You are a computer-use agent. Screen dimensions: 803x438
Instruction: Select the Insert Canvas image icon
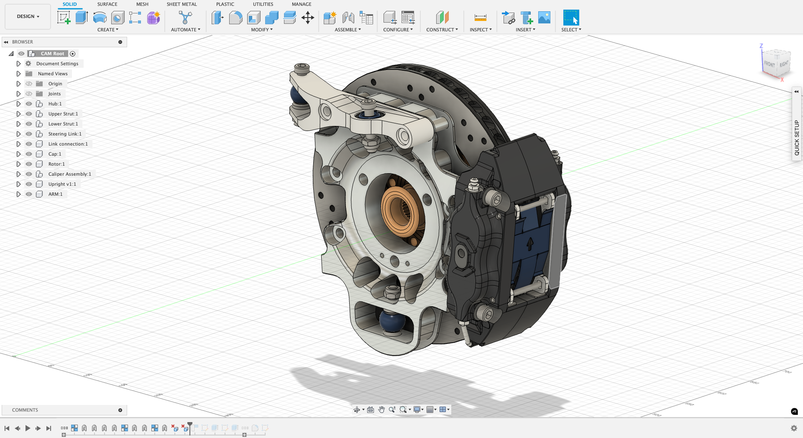coord(544,18)
